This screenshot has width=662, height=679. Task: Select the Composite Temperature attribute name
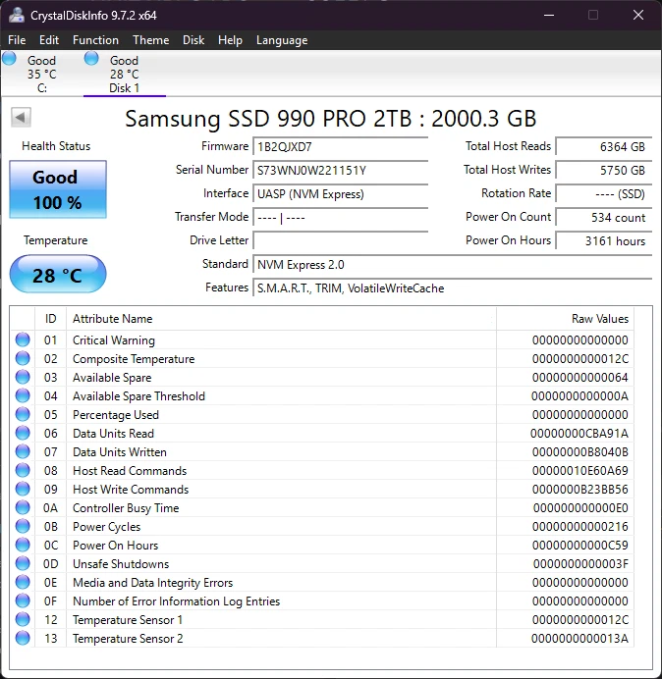tap(134, 359)
